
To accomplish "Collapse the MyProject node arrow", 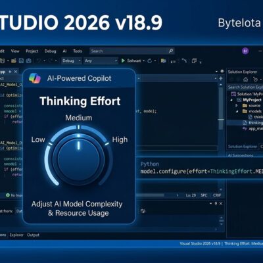I will (231, 100).
